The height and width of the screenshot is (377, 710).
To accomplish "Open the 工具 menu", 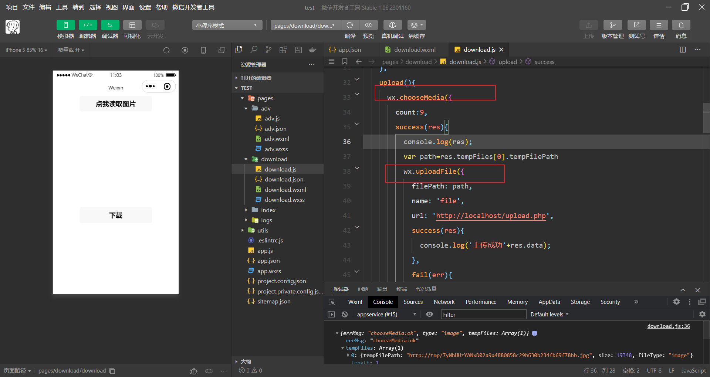I will tap(62, 7).
